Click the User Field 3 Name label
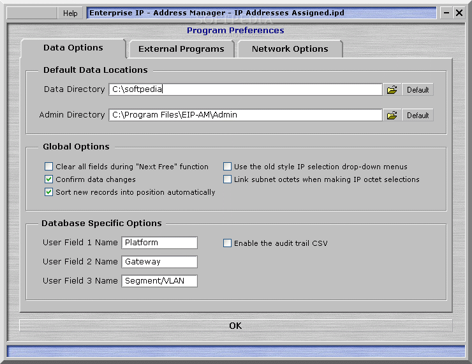Screen dimensions: 472x364 click(80, 281)
